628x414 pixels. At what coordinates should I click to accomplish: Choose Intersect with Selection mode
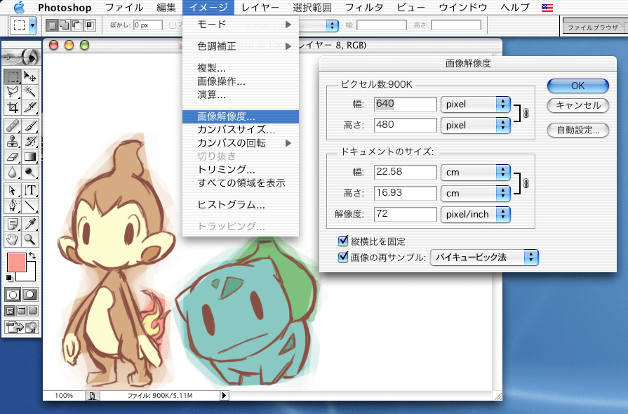tap(90, 26)
